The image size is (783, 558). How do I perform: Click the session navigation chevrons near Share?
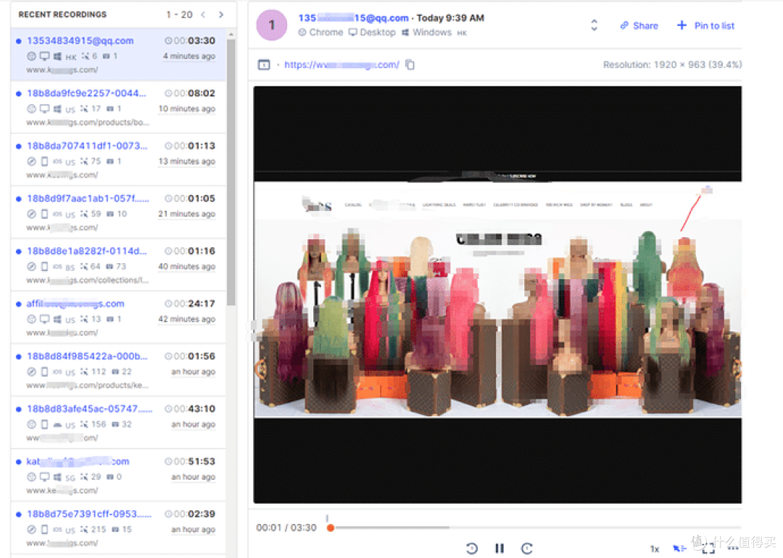click(x=594, y=25)
